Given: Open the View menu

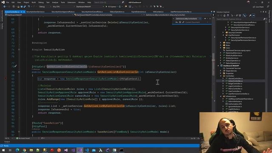Looking at the screenshot, I should coord(19,3).
